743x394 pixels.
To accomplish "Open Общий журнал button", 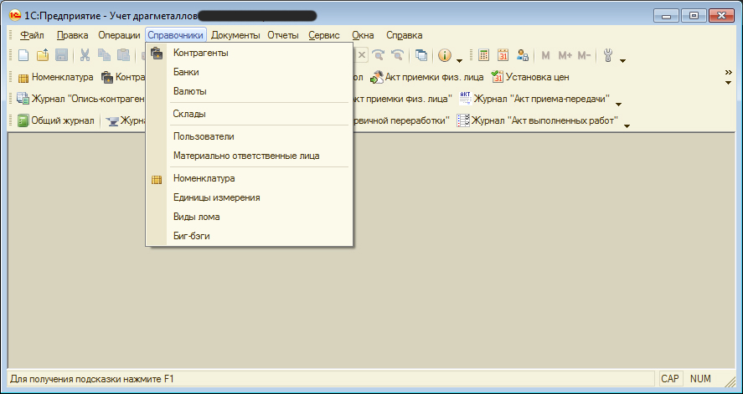I will [55, 120].
